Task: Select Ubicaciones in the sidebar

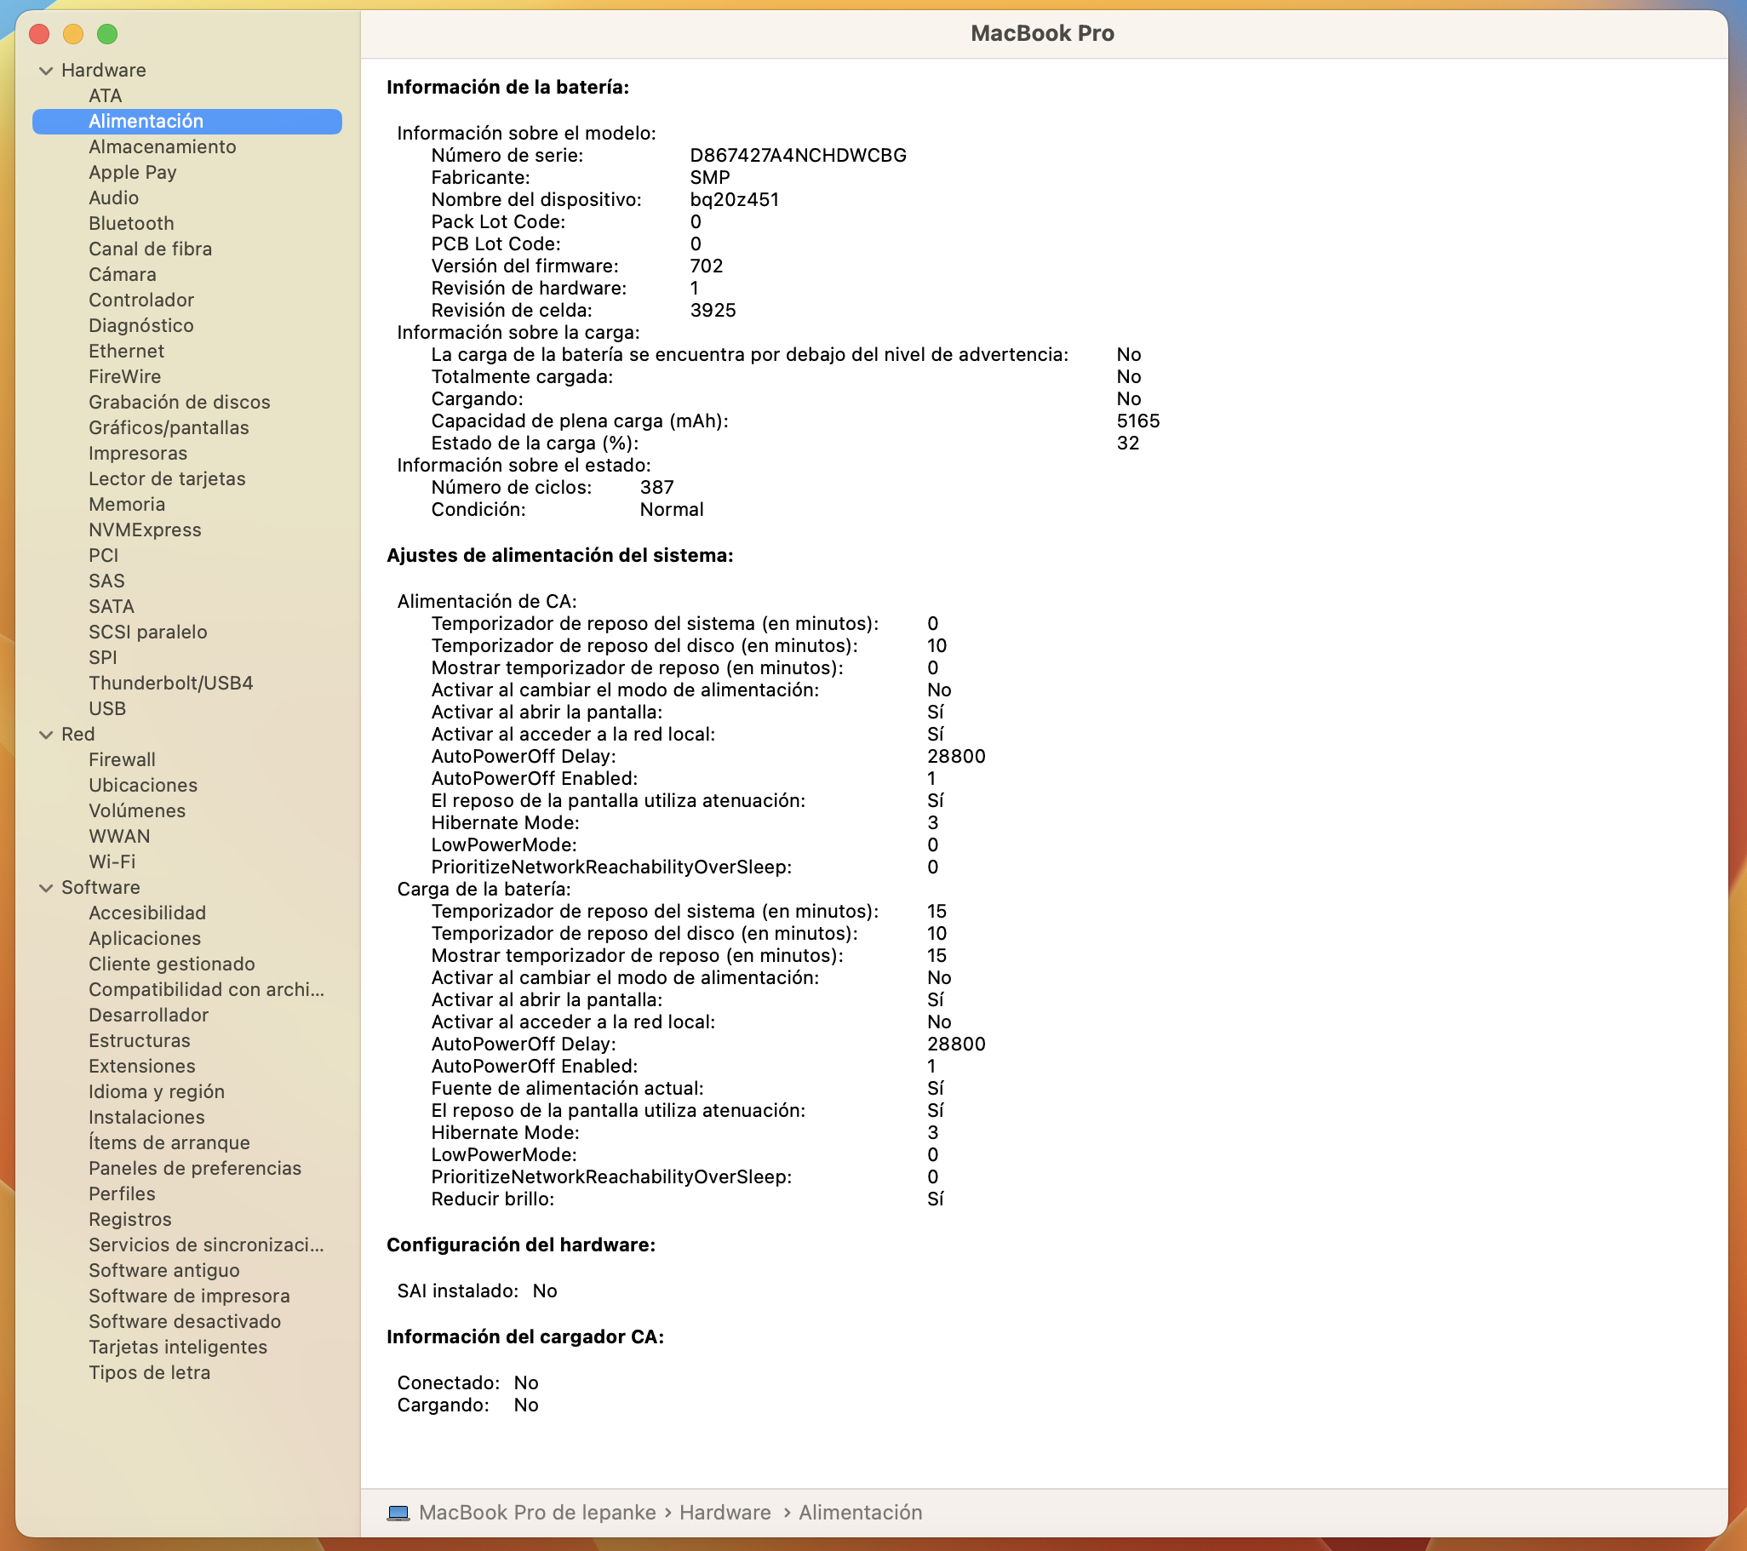Action: pyautogui.click(x=143, y=786)
